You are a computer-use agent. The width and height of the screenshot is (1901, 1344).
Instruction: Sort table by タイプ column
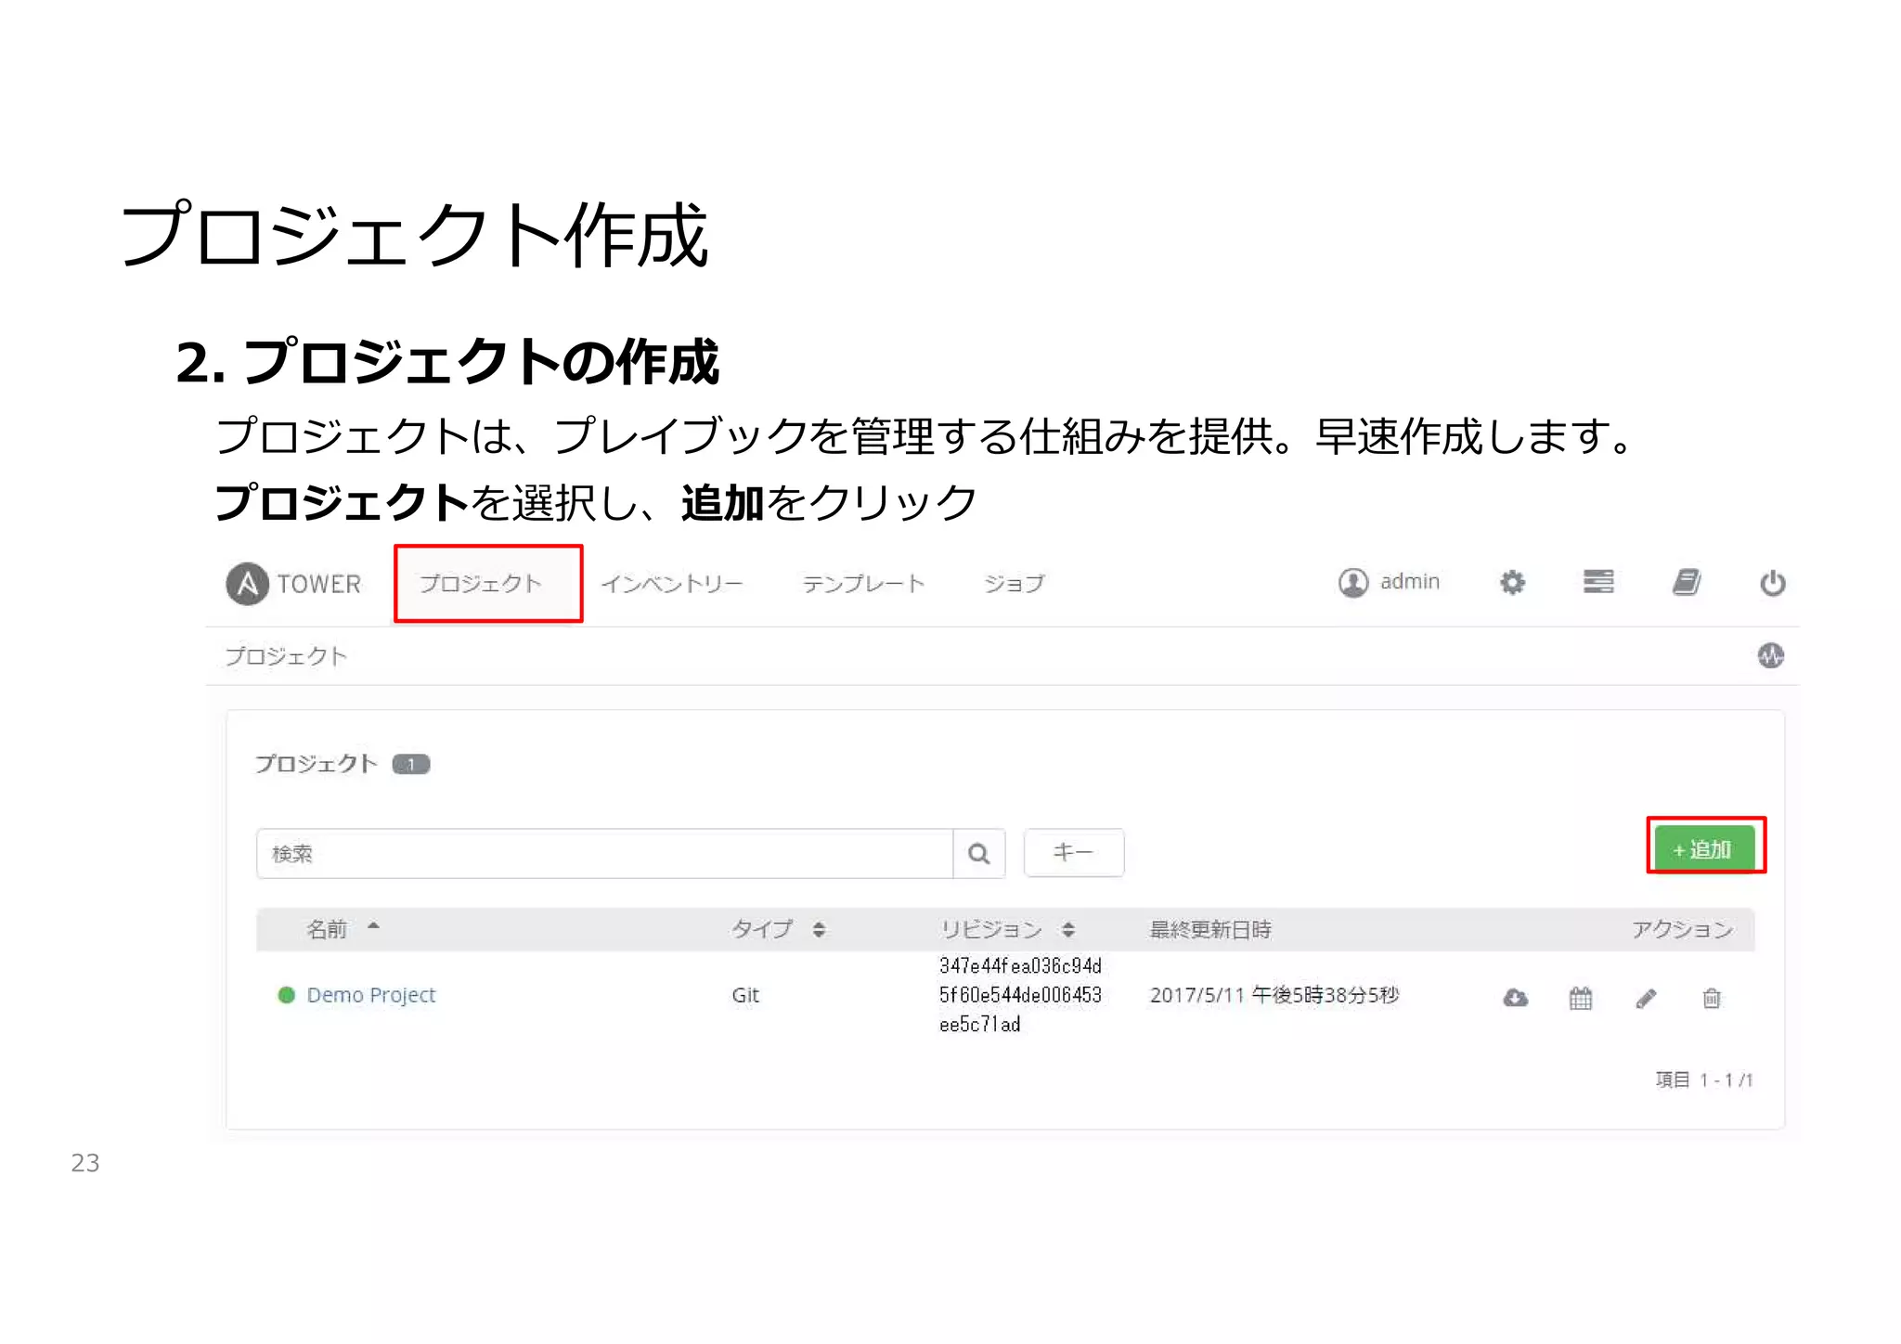pyautogui.click(x=778, y=929)
